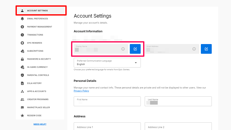Click the Need Help? link
Viewport: 231px width, 130px height.
(40, 124)
